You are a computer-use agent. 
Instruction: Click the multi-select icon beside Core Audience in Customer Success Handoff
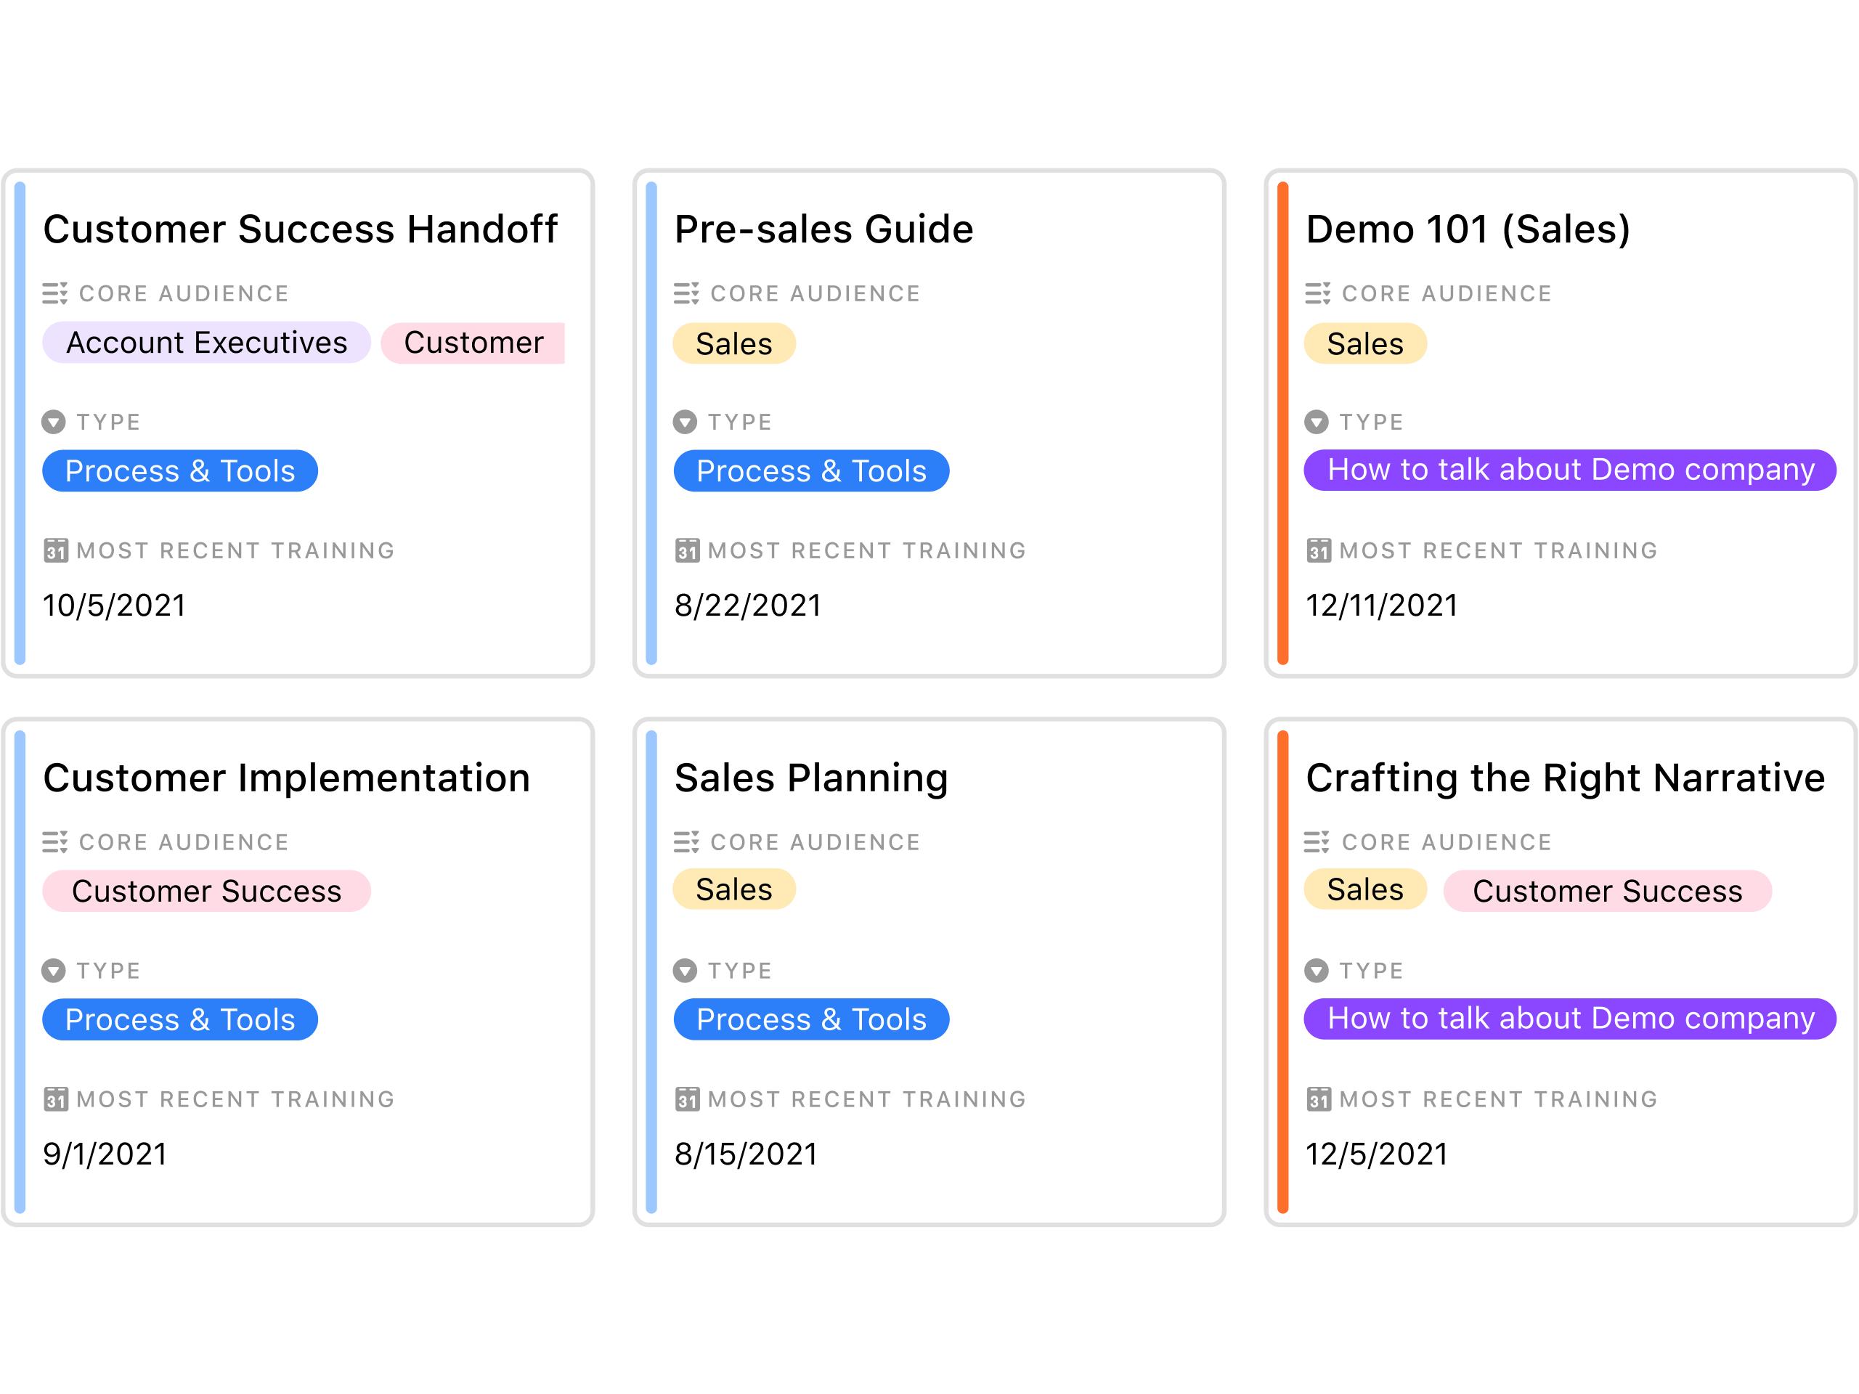point(54,293)
